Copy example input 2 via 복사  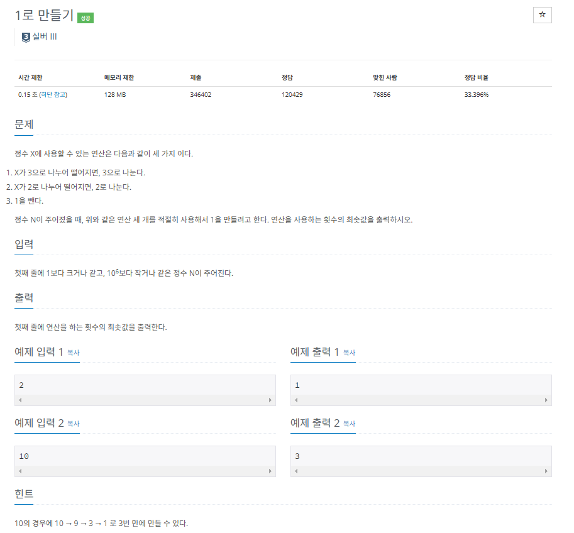click(x=74, y=424)
